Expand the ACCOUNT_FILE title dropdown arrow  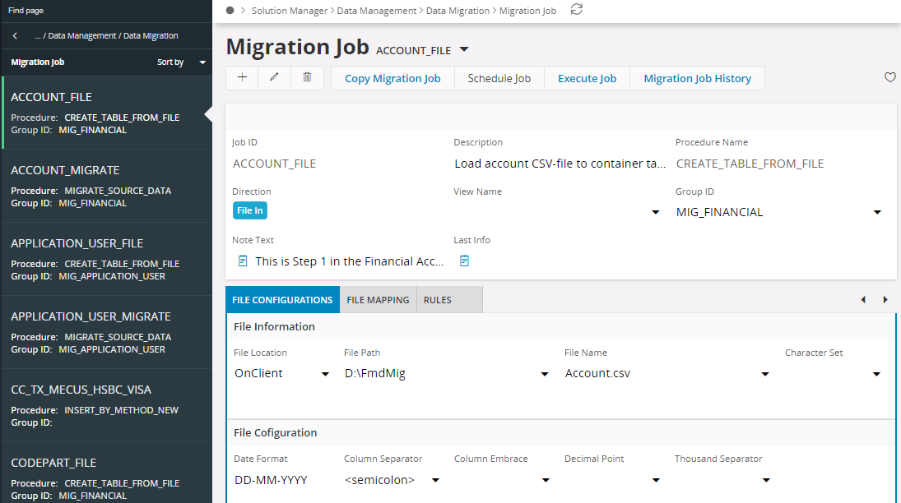pos(464,49)
